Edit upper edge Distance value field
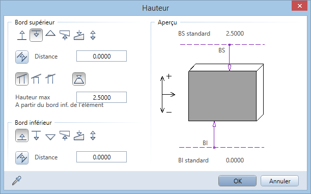Viewport: 311px width, 194px height. point(102,56)
